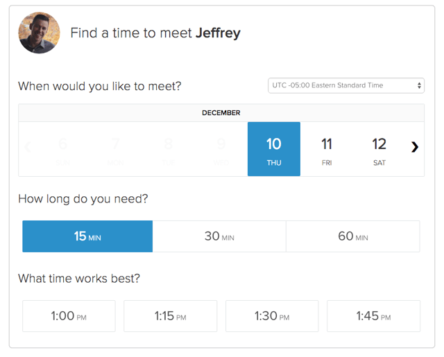Screen dimensions: 444x357
Task: Go to previous days with left arrow
Action: pyautogui.click(x=28, y=147)
